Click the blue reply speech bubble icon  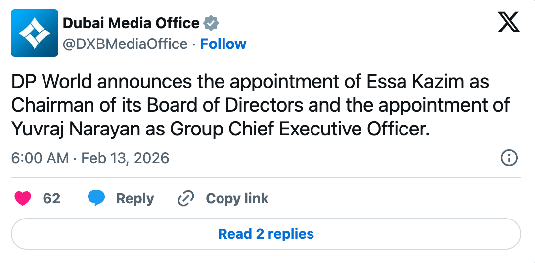[x=96, y=198]
